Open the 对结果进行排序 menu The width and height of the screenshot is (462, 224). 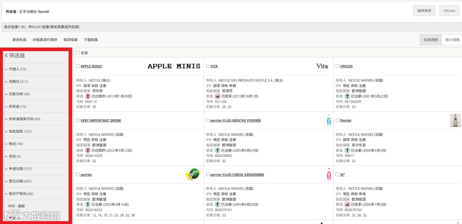(x=45, y=40)
